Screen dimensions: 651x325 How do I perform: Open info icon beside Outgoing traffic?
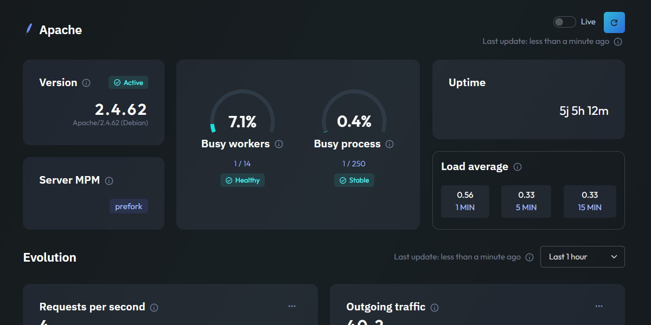coord(435,308)
